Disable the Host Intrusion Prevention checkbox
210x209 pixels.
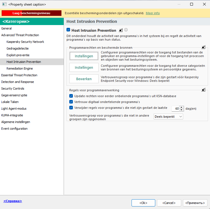point(68,30)
